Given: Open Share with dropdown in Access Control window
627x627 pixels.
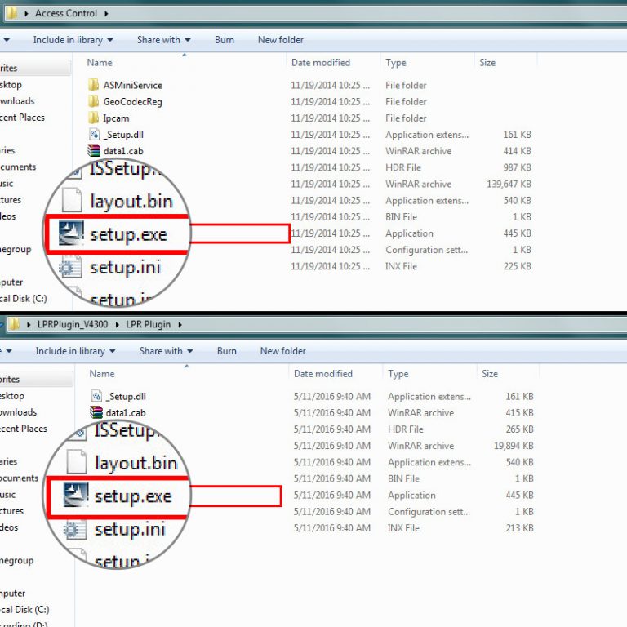Looking at the screenshot, I should [x=163, y=40].
